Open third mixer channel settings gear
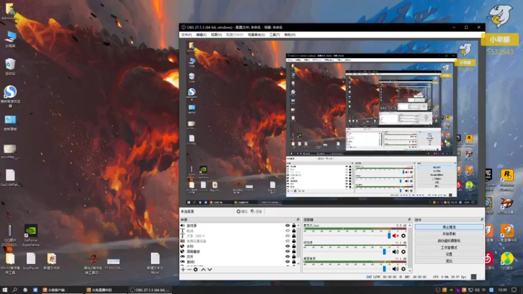 [403, 269]
